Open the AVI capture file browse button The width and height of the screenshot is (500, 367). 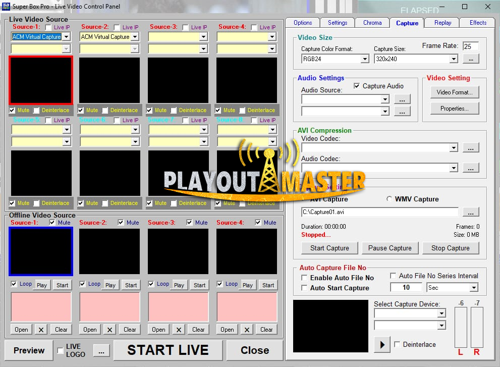(x=470, y=212)
